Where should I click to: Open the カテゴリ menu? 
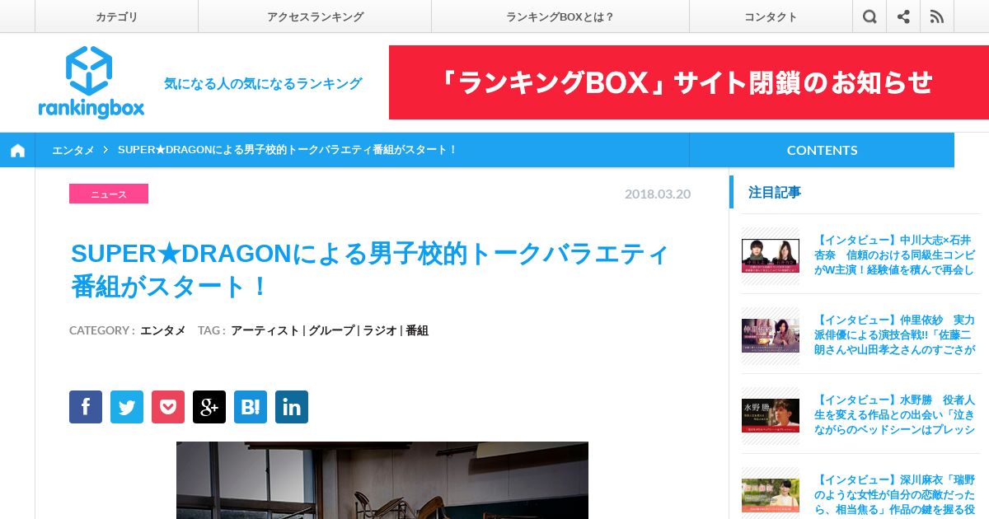(x=116, y=16)
